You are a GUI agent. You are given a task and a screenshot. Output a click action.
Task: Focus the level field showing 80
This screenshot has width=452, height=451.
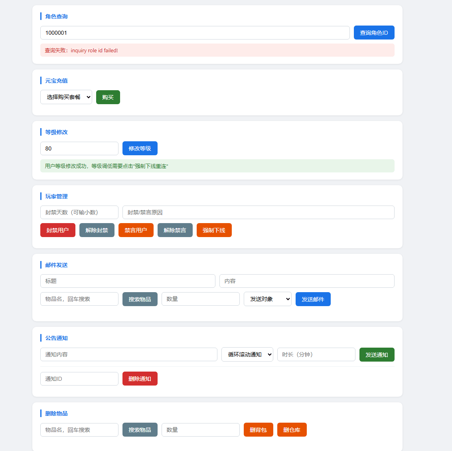click(79, 148)
